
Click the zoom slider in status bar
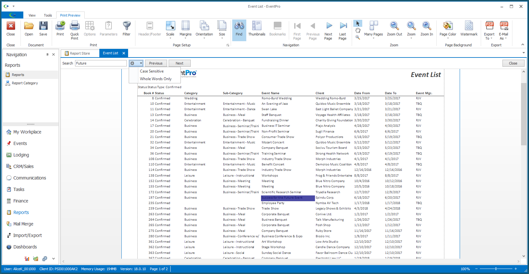496,269
